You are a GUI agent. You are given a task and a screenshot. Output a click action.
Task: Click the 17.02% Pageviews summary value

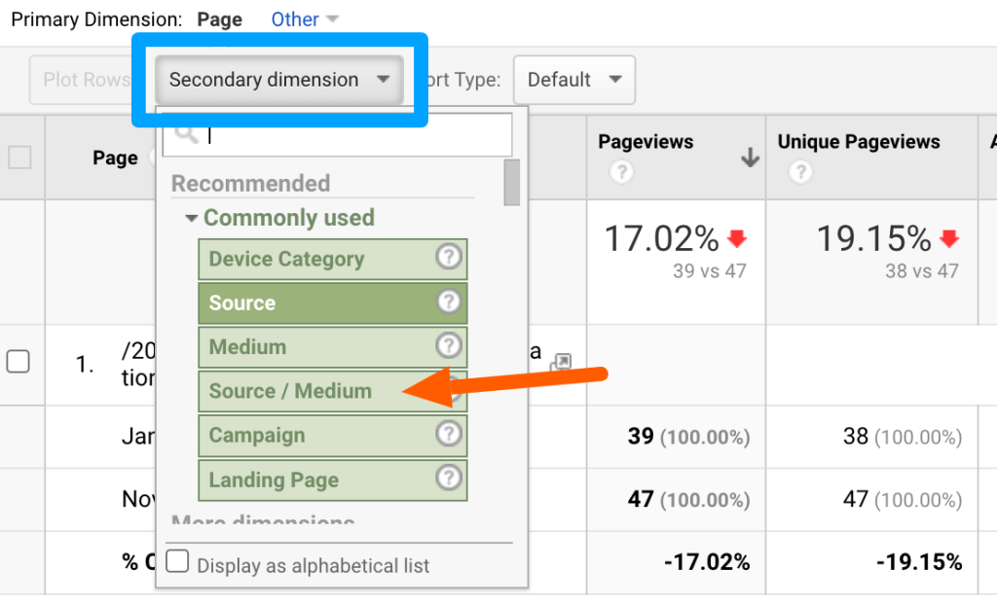click(x=661, y=239)
